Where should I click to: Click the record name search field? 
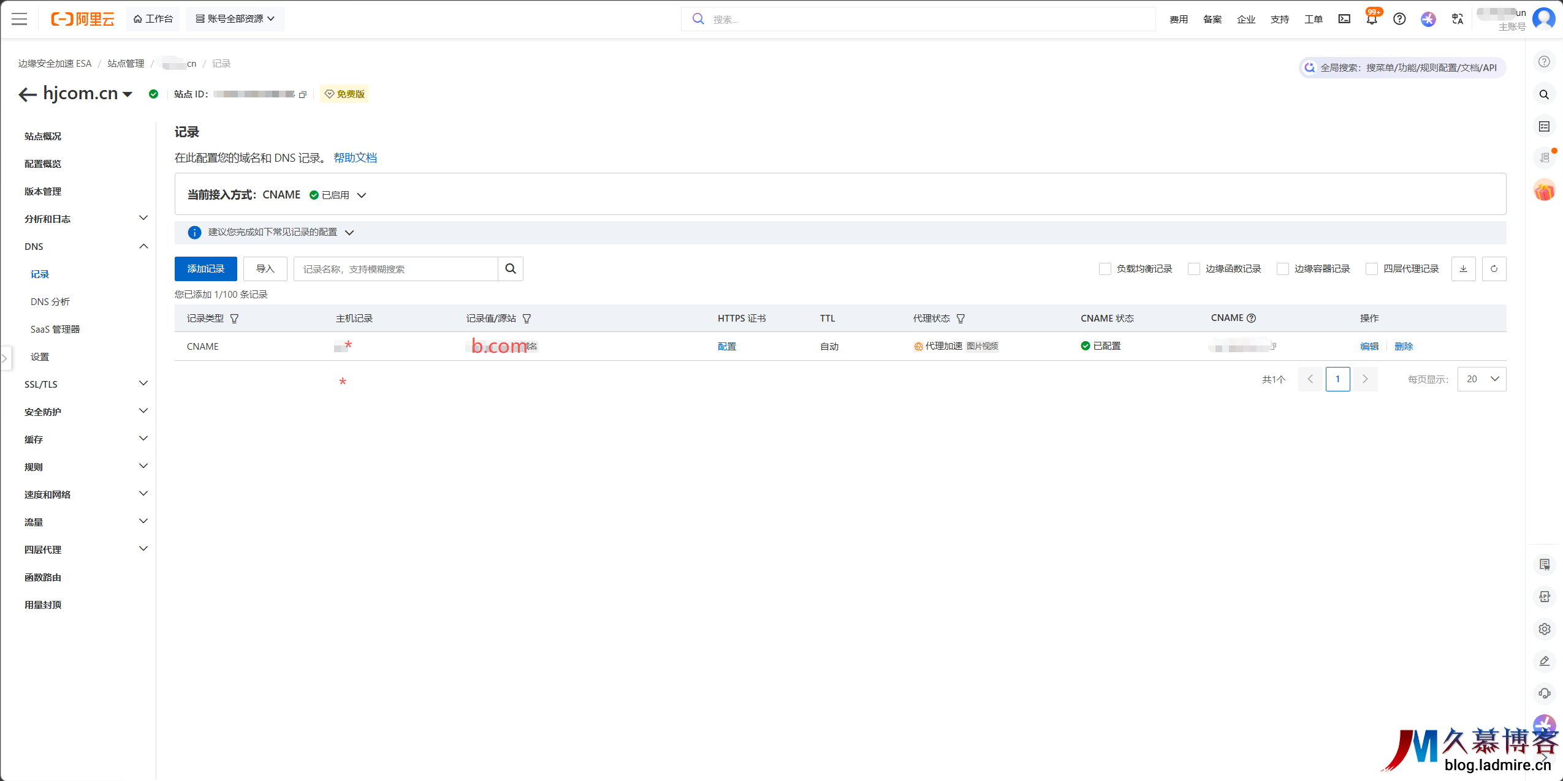tap(395, 269)
